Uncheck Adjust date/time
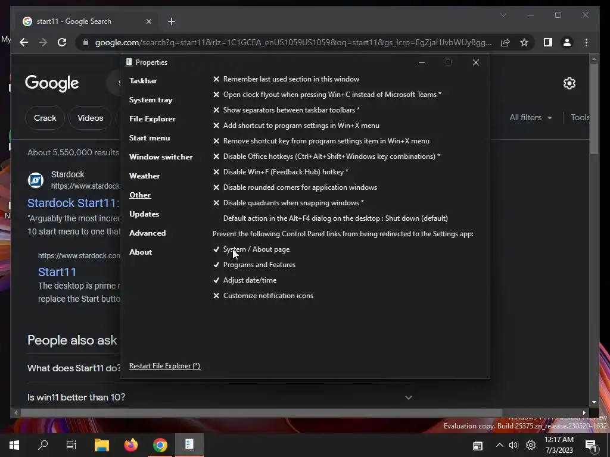This screenshot has width=610, height=457. [x=245, y=280]
